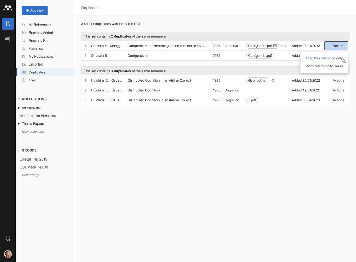Screen dimensions: 356x262
Task: Click the sync icon
Action: click(x=8, y=238)
